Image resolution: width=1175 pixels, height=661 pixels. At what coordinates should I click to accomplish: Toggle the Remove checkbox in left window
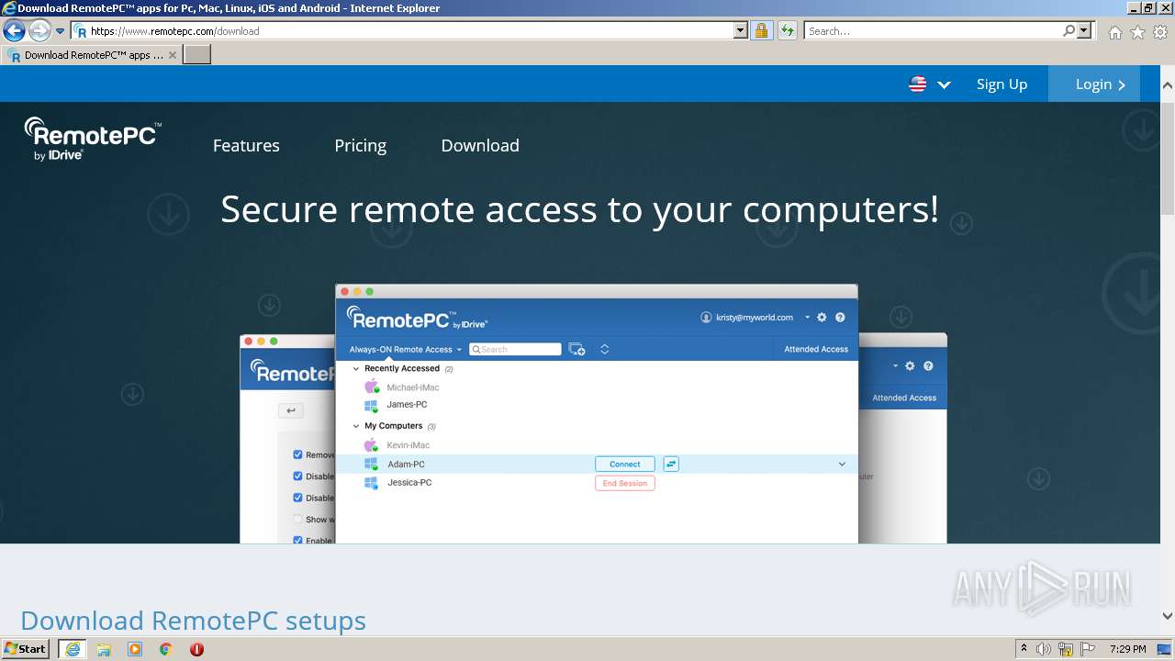pyautogui.click(x=297, y=454)
